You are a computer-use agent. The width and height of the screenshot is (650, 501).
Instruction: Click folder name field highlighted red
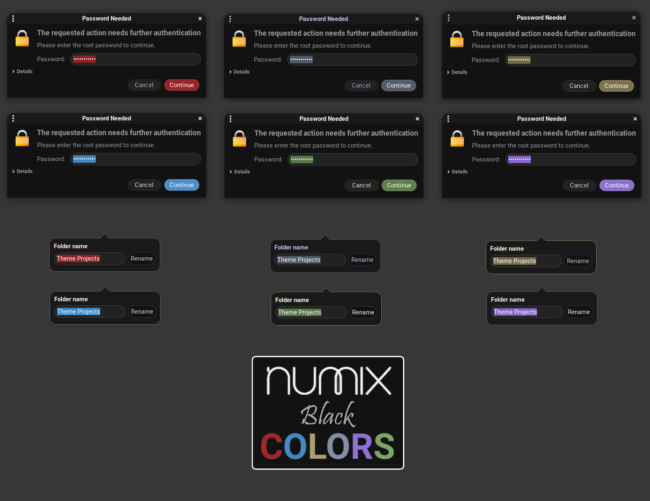click(x=90, y=259)
